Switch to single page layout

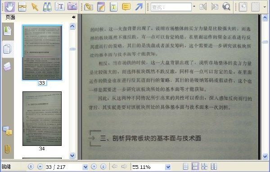coord(185,167)
